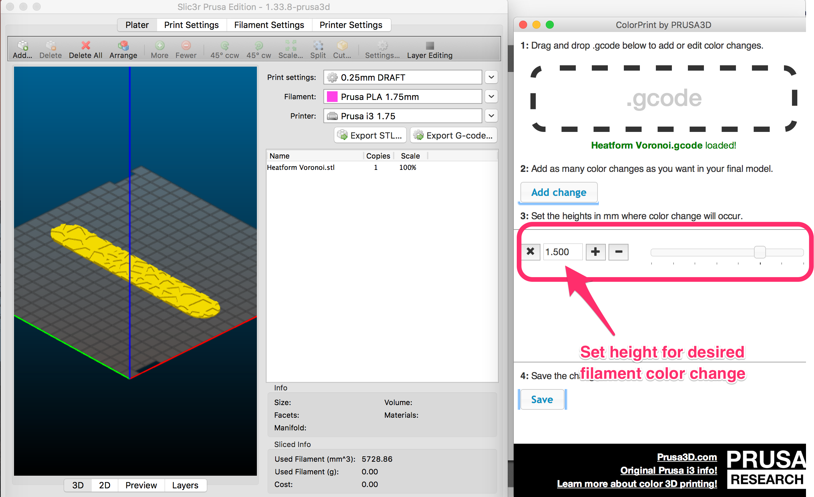The image size is (814, 497).
Task: Click the Used Filament 5728.86 value
Action: [x=377, y=459]
